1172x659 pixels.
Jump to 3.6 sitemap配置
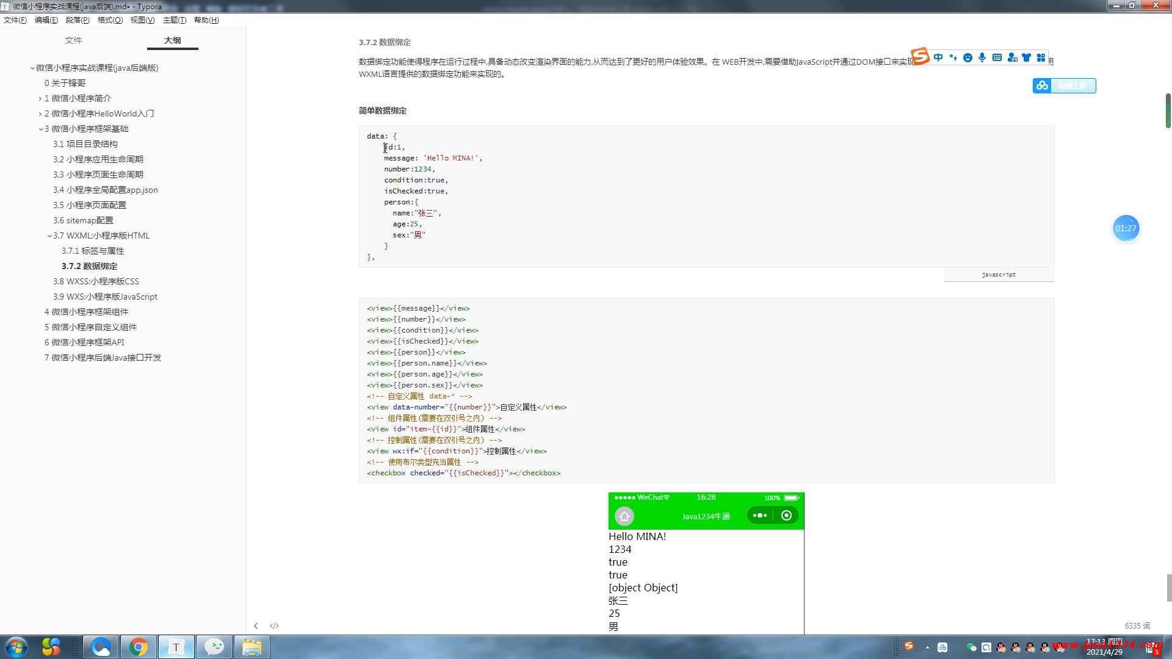(83, 220)
